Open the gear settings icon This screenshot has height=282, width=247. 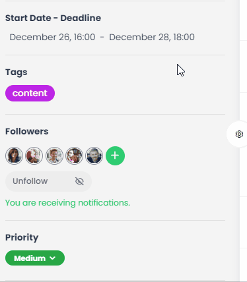(x=239, y=134)
